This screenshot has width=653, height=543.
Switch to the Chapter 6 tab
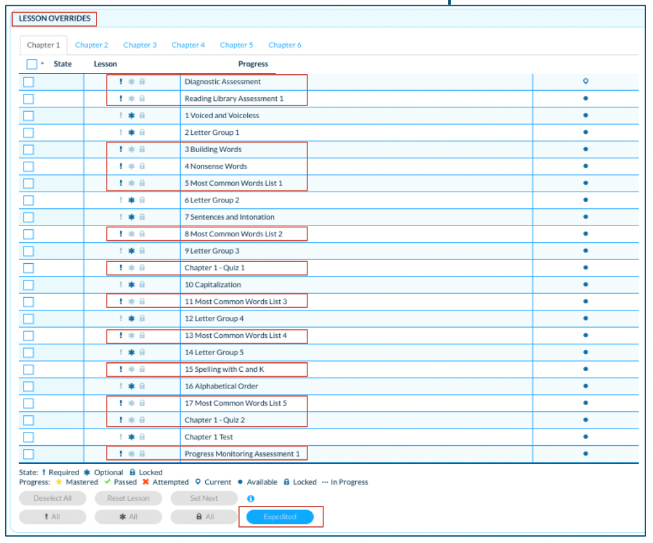285,45
